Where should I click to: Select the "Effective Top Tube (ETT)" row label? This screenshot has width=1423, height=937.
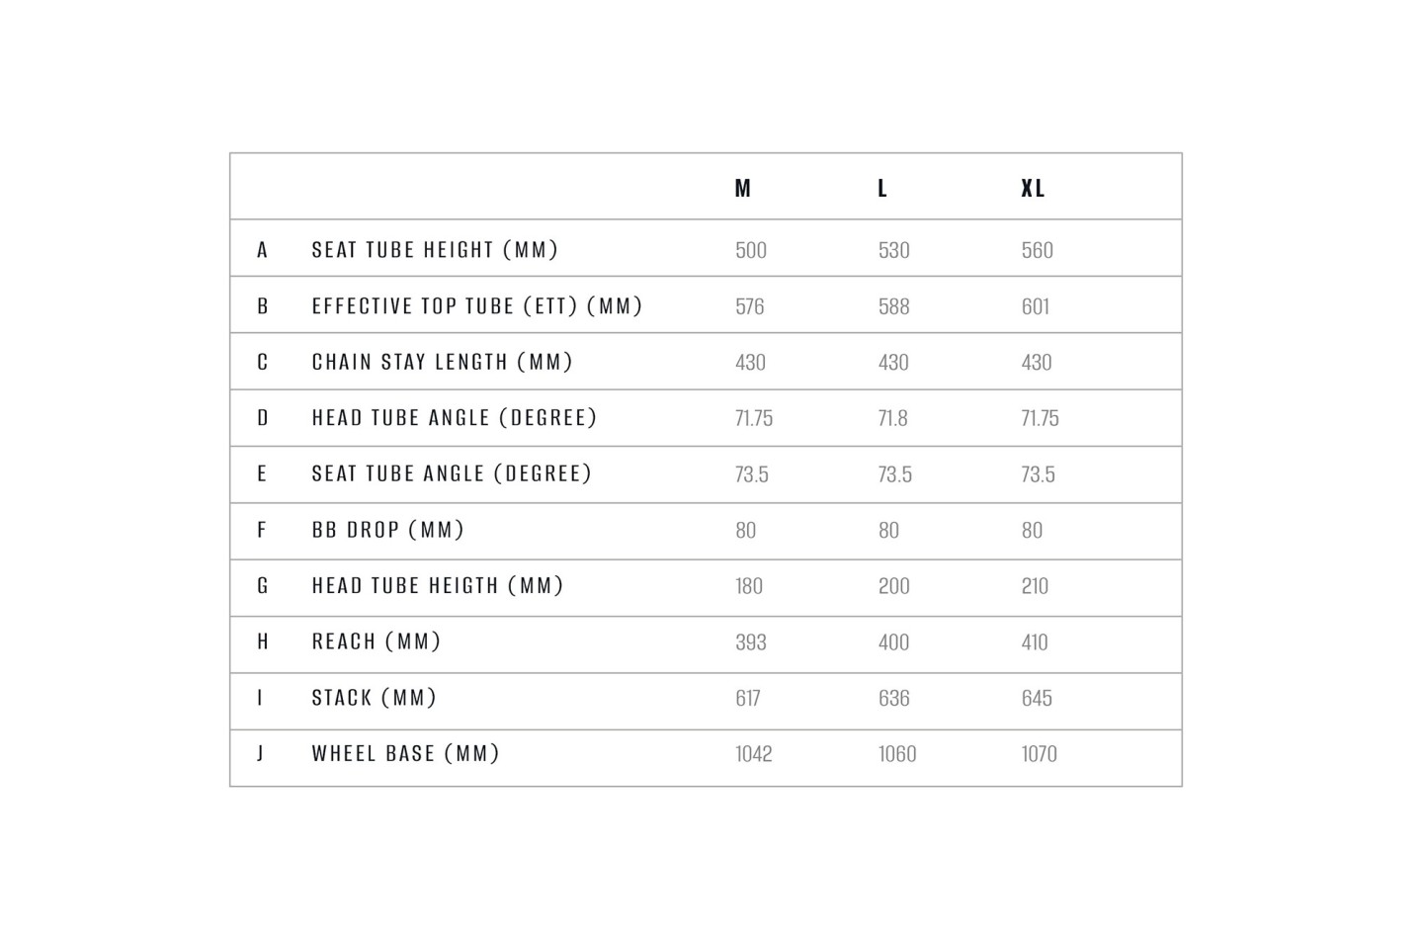click(477, 306)
